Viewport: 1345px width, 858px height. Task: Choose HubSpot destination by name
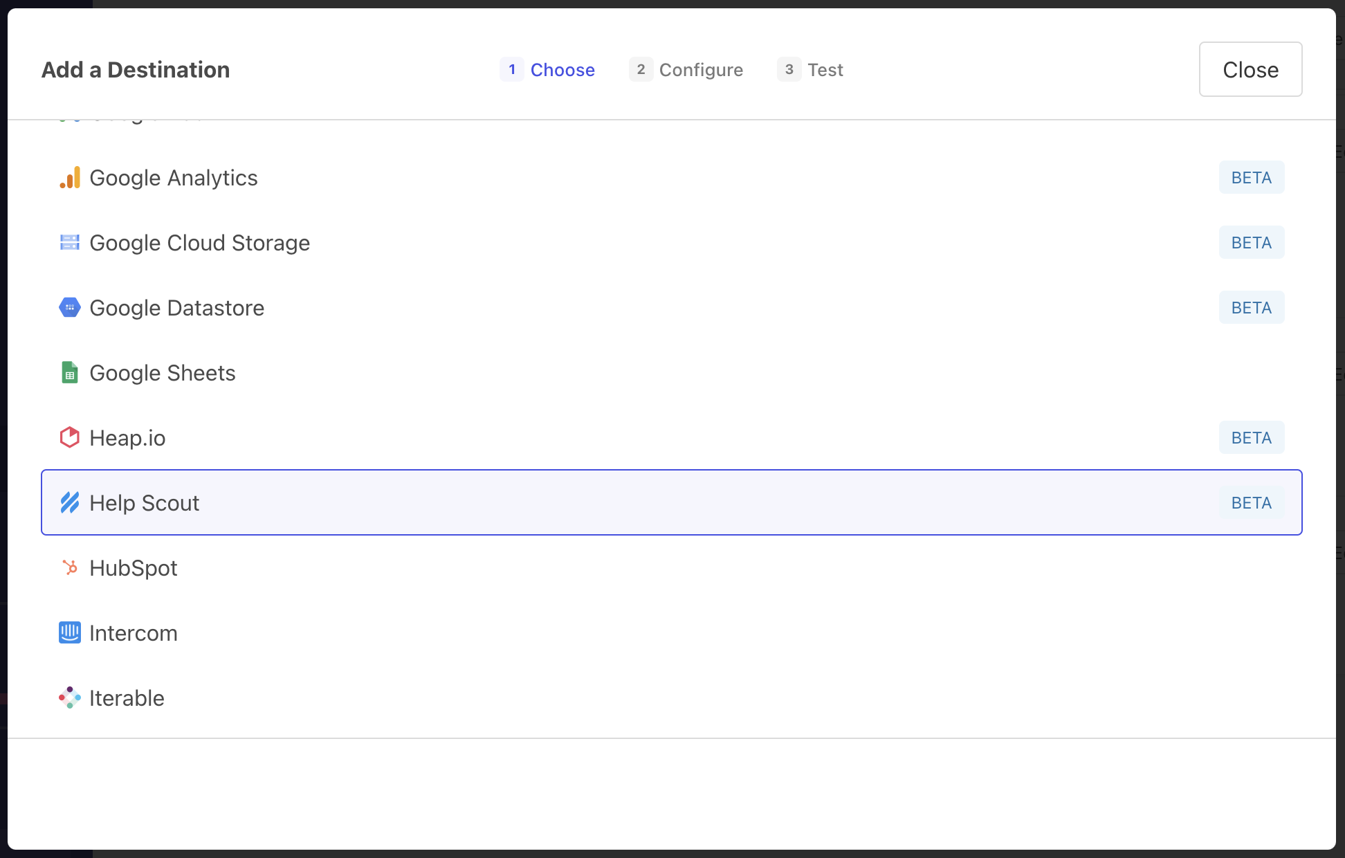134,568
